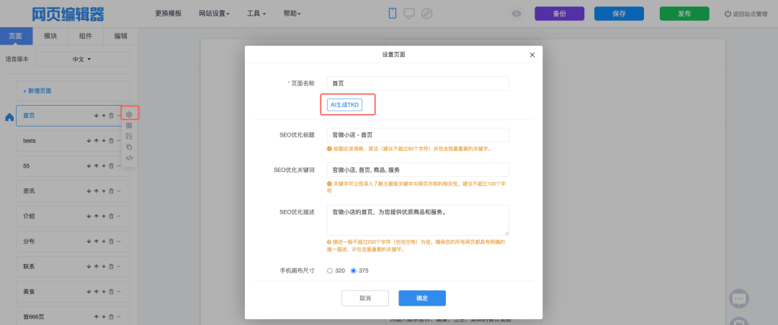Switch to desktop monitor preview
The width and height of the screenshot is (778, 325).
409,13
